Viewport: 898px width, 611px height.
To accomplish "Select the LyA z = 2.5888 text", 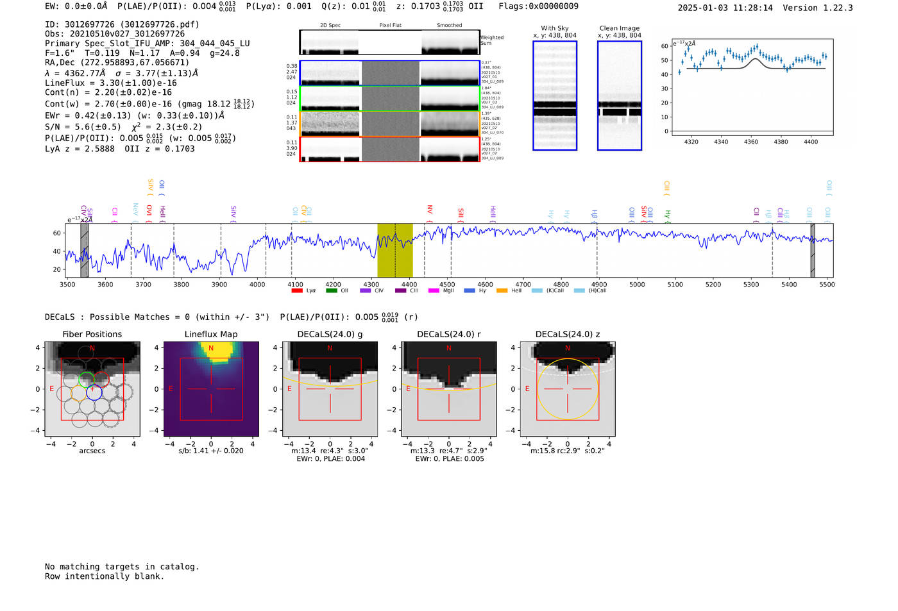I will click(80, 149).
